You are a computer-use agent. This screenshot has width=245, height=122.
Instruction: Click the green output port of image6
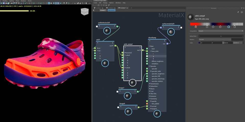(x=139, y=107)
